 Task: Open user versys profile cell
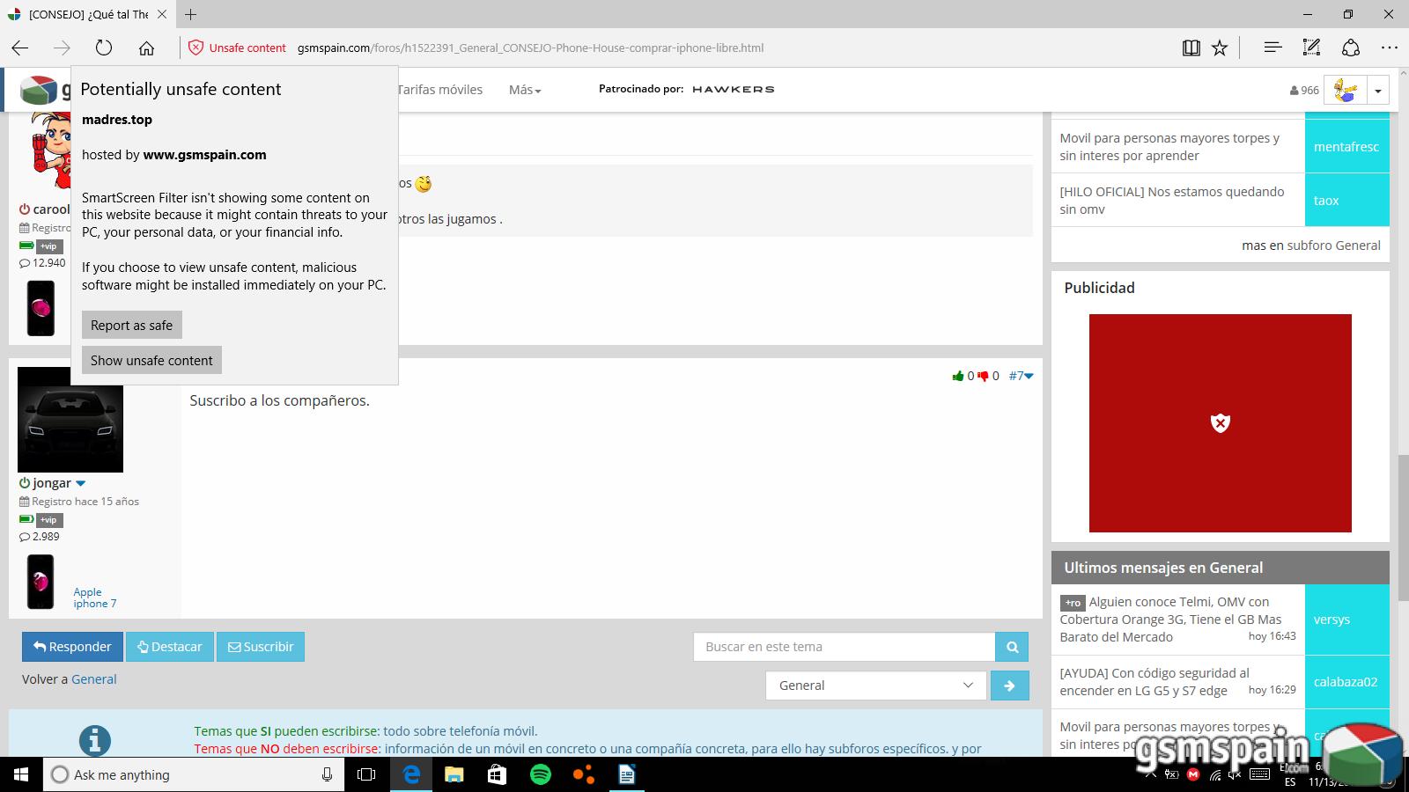click(1346, 620)
